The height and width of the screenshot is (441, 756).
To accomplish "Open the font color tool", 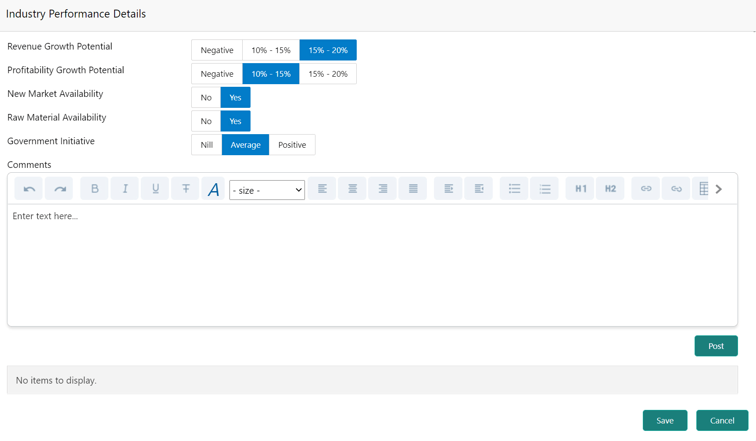I will click(x=213, y=189).
